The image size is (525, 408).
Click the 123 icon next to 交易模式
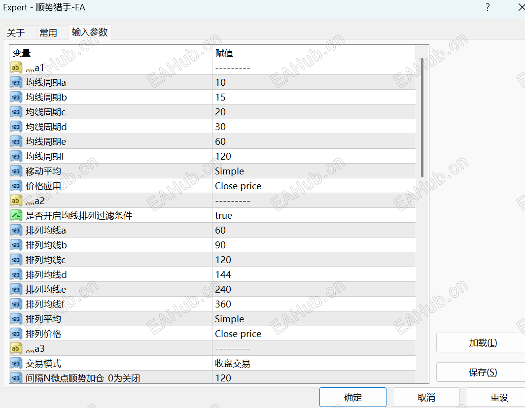point(15,363)
